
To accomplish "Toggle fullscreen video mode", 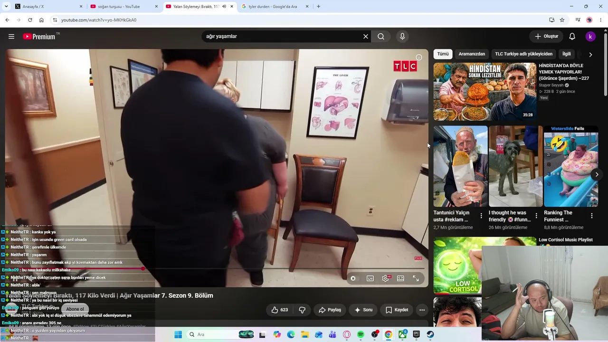I will point(416,278).
